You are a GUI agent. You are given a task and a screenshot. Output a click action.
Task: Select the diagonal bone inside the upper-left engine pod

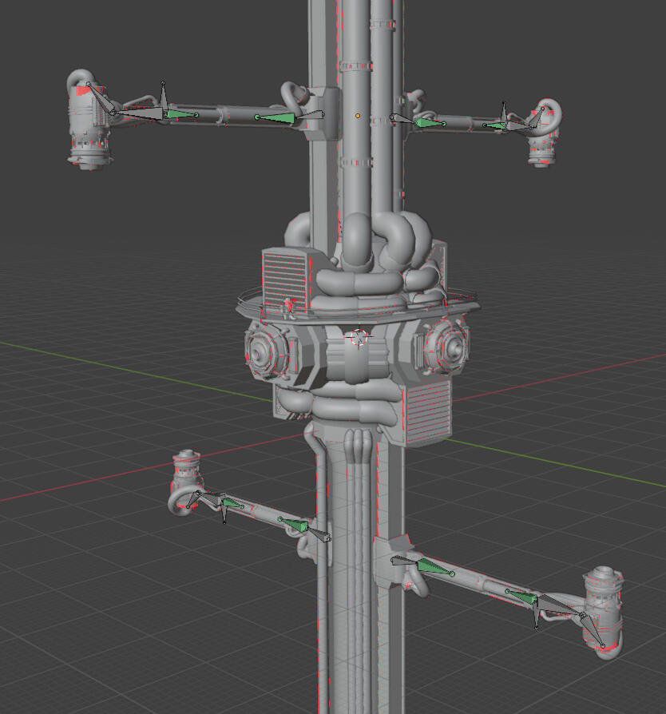pos(100,98)
